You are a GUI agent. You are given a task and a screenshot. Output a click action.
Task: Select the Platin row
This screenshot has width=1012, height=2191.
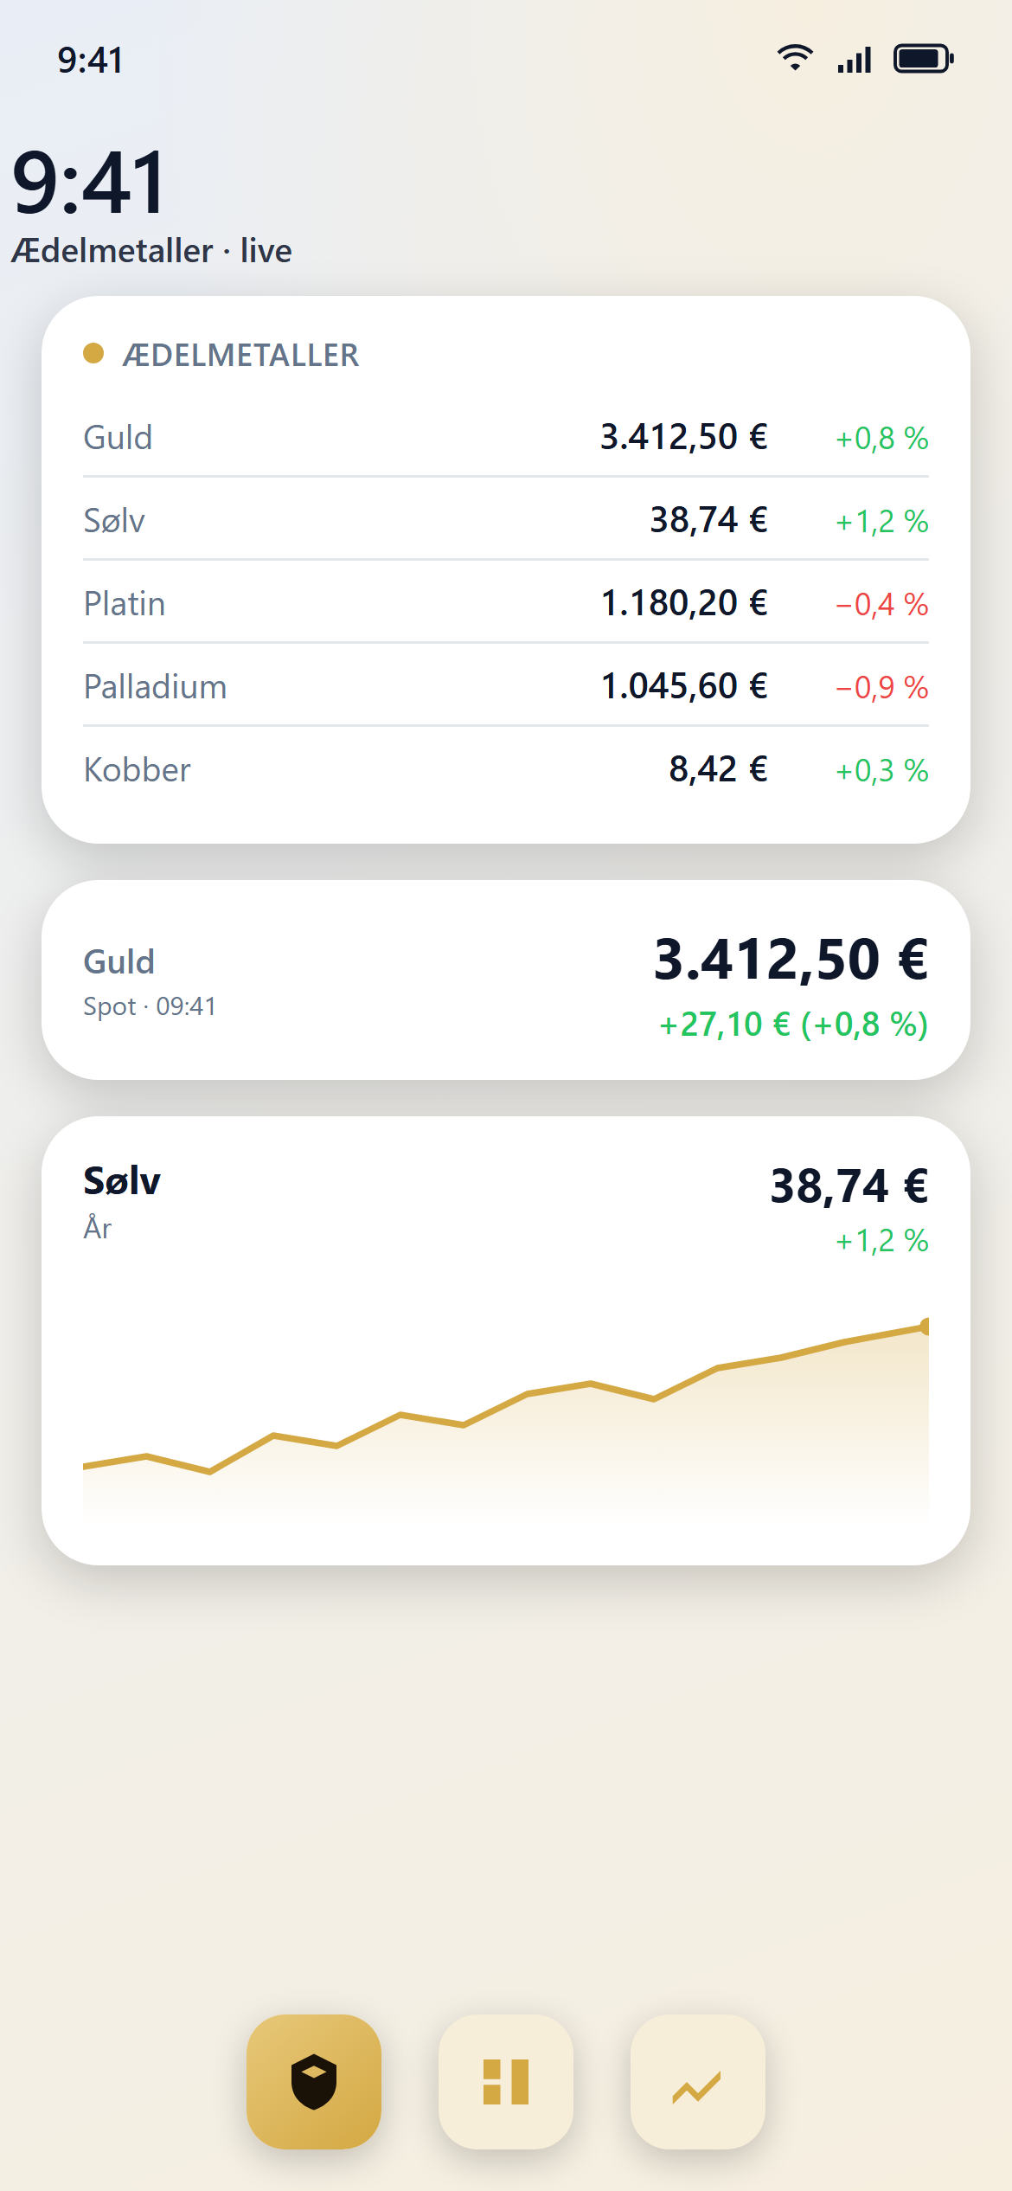(x=506, y=603)
